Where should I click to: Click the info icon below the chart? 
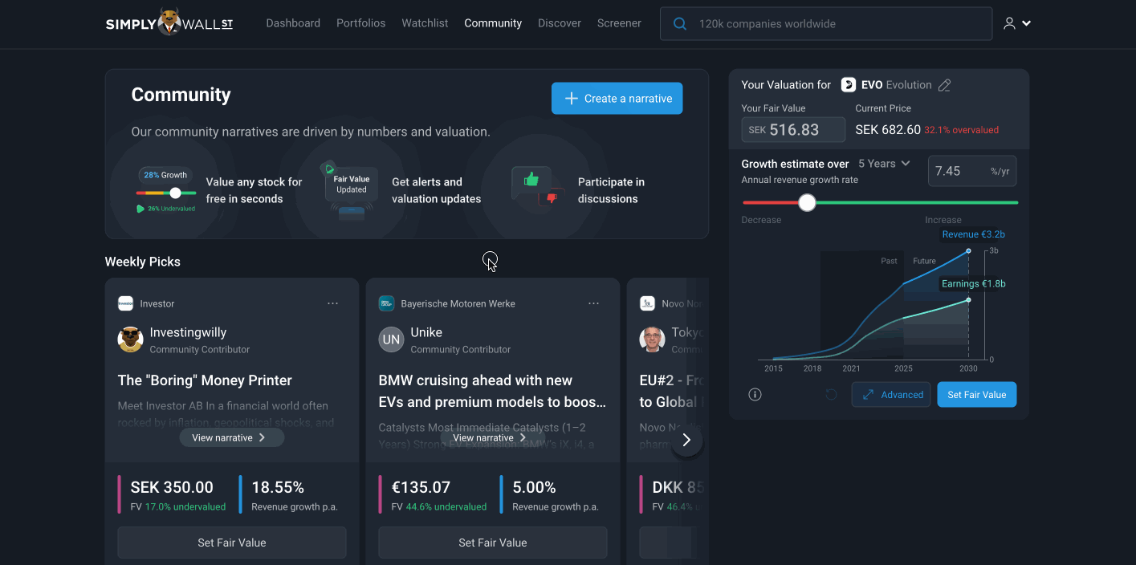coord(755,395)
